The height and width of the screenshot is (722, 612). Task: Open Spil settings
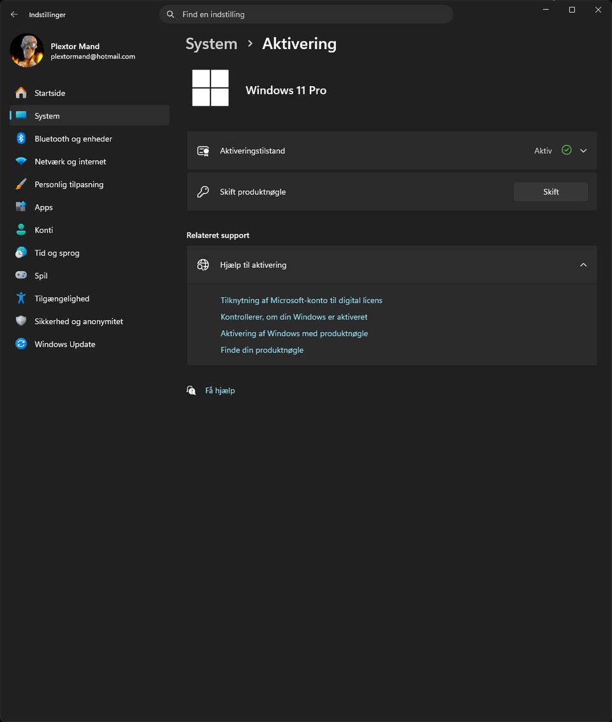89,276
